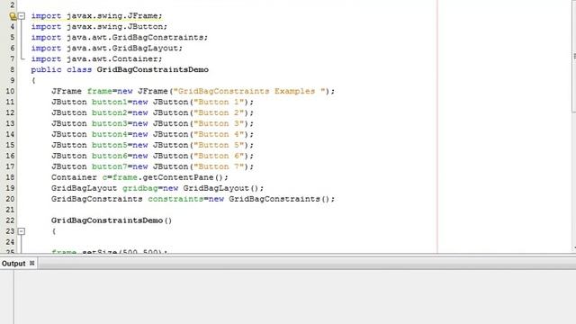
Task: Collapse the constructor fold marker at line 23
Action: tap(22, 231)
